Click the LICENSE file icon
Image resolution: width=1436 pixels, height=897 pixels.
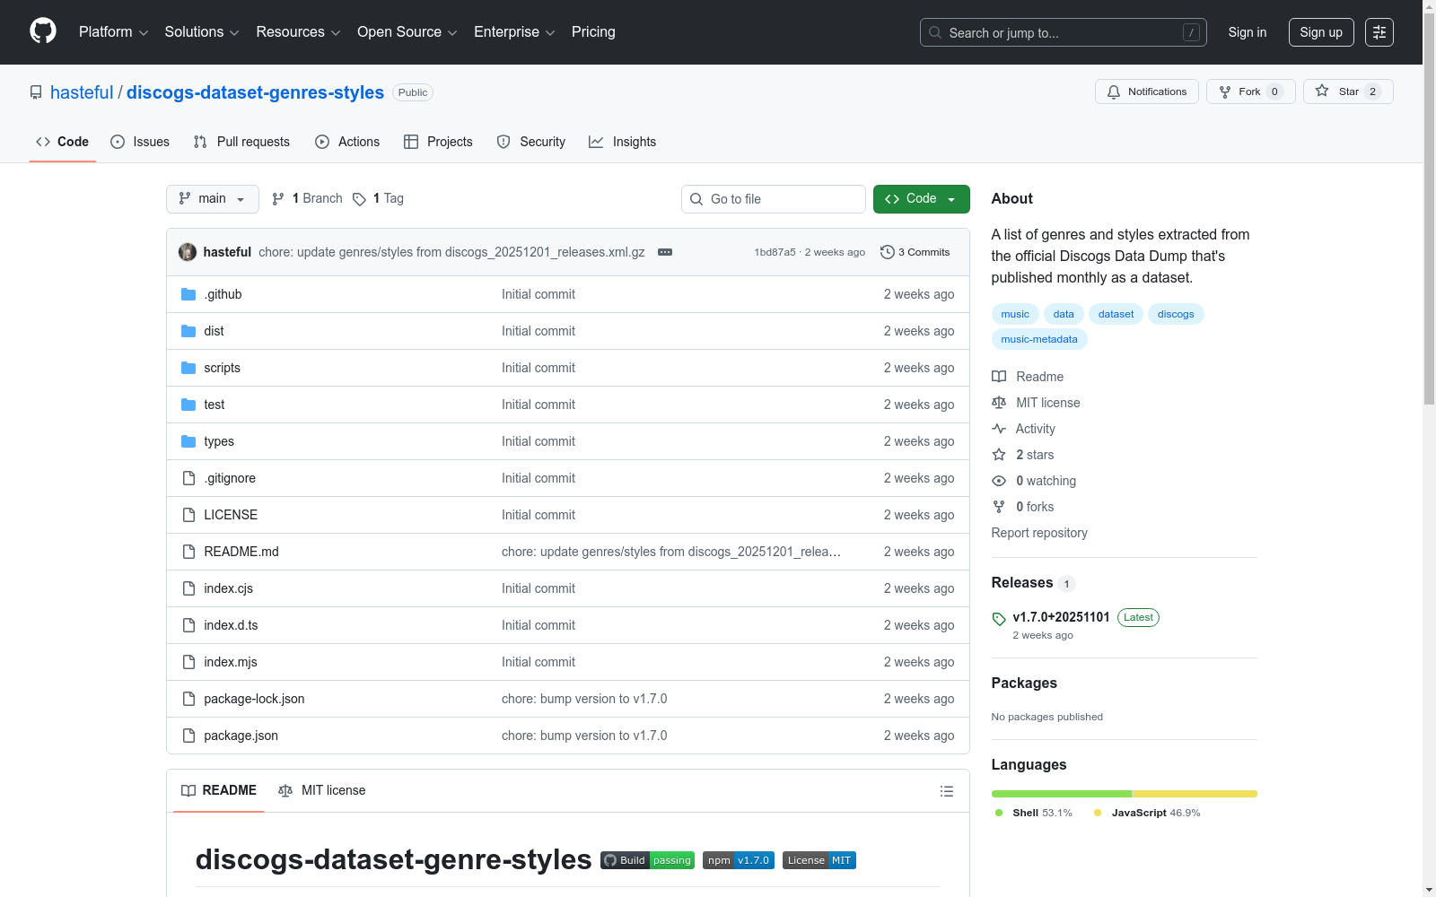pyautogui.click(x=188, y=515)
